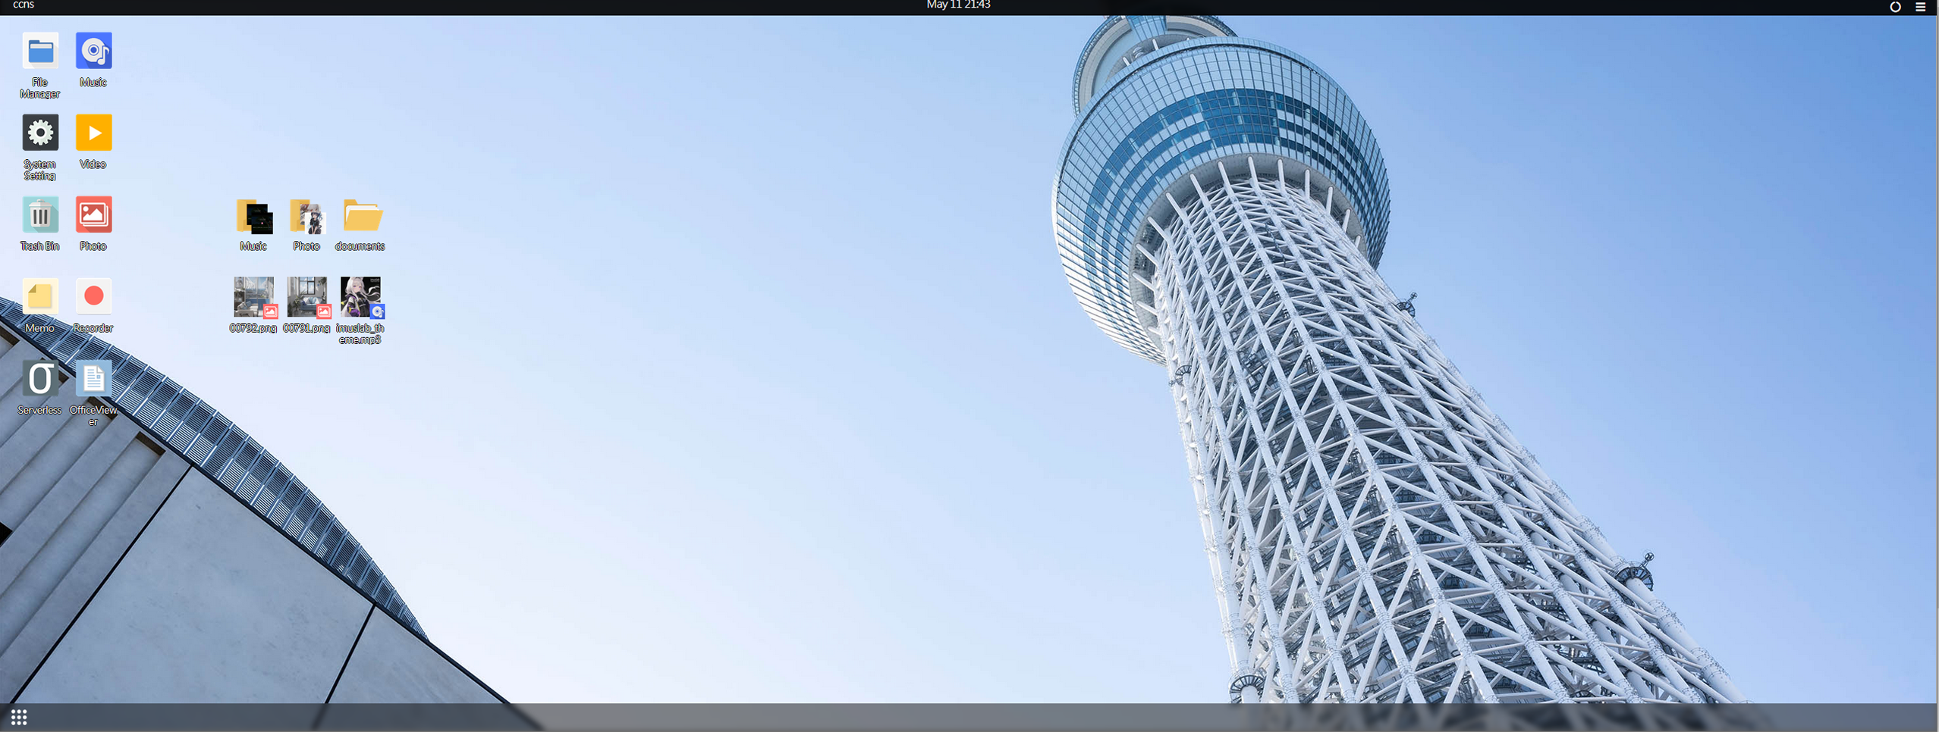This screenshot has width=1939, height=732.
Task: Open the Serverless app icon
Action: 40,379
